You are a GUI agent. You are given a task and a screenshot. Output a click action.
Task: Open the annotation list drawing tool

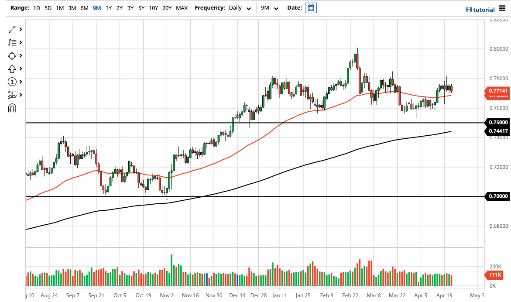(x=12, y=42)
